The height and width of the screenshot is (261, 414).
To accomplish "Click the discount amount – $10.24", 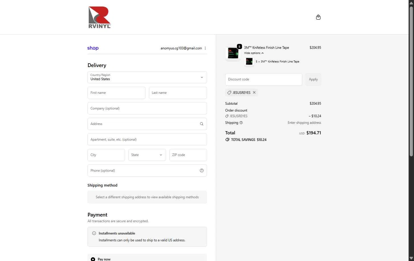I will click(315, 116).
